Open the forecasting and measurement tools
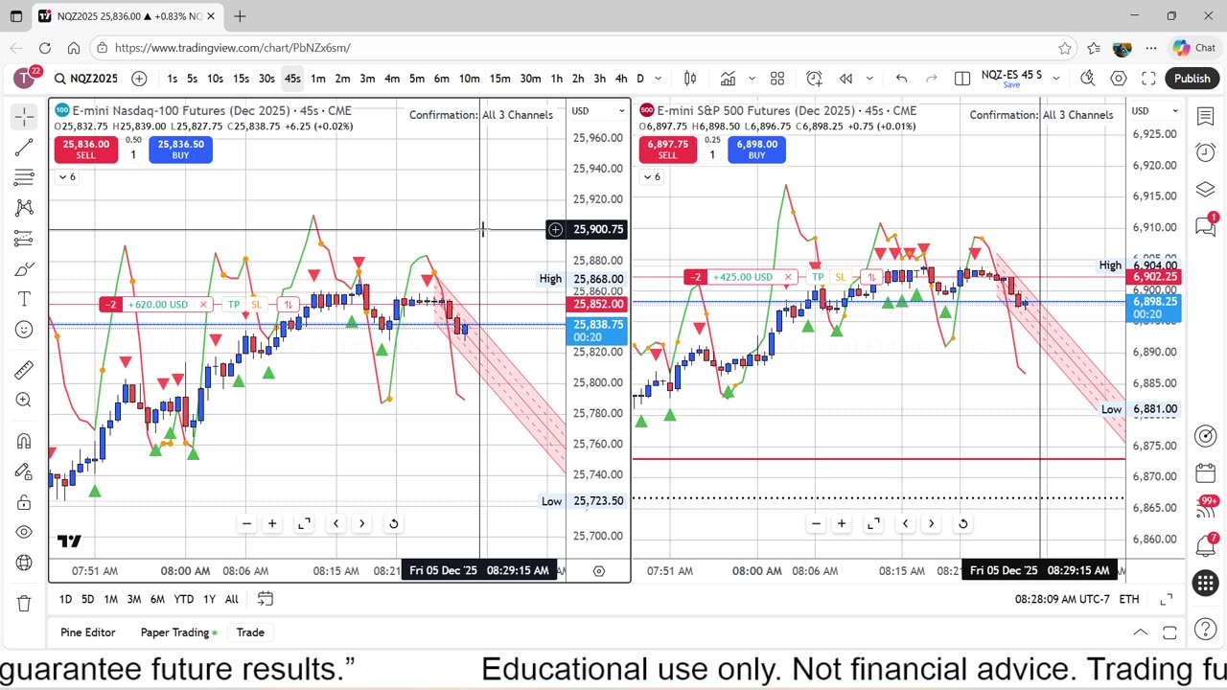1227x690 pixels. click(25, 239)
